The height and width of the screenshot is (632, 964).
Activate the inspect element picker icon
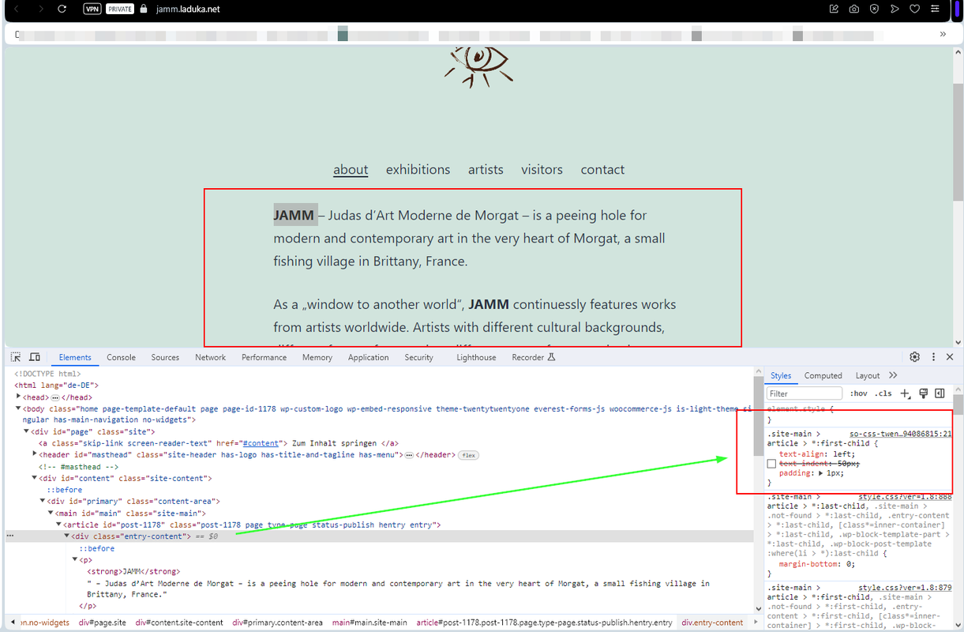[x=16, y=357]
